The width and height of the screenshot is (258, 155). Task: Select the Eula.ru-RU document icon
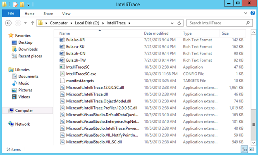point(62,47)
